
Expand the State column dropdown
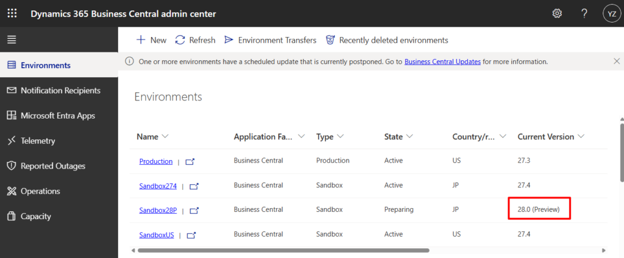[x=411, y=137]
